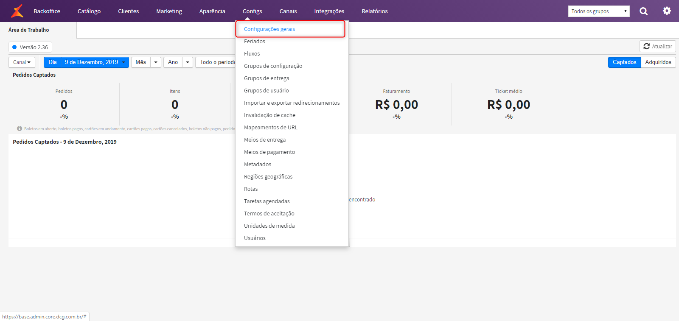Open date picker arrow next to 9 de Dezembro

tap(123, 62)
